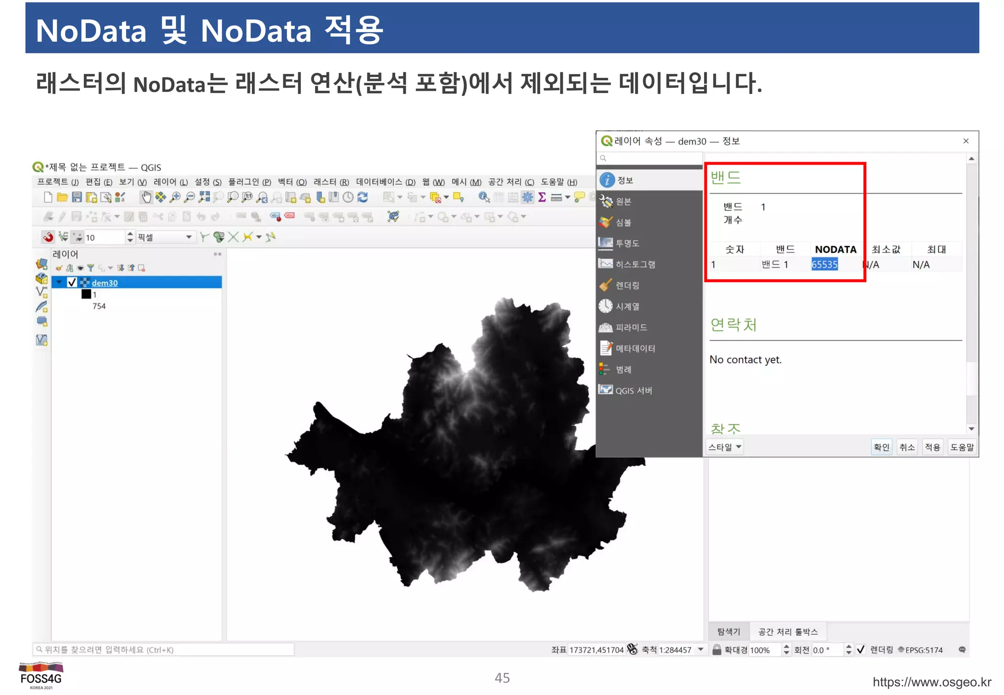This screenshot has width=1004, height=695.
Task: Enable snapping with the magnet icon
Action: click(x=48, y=237)
